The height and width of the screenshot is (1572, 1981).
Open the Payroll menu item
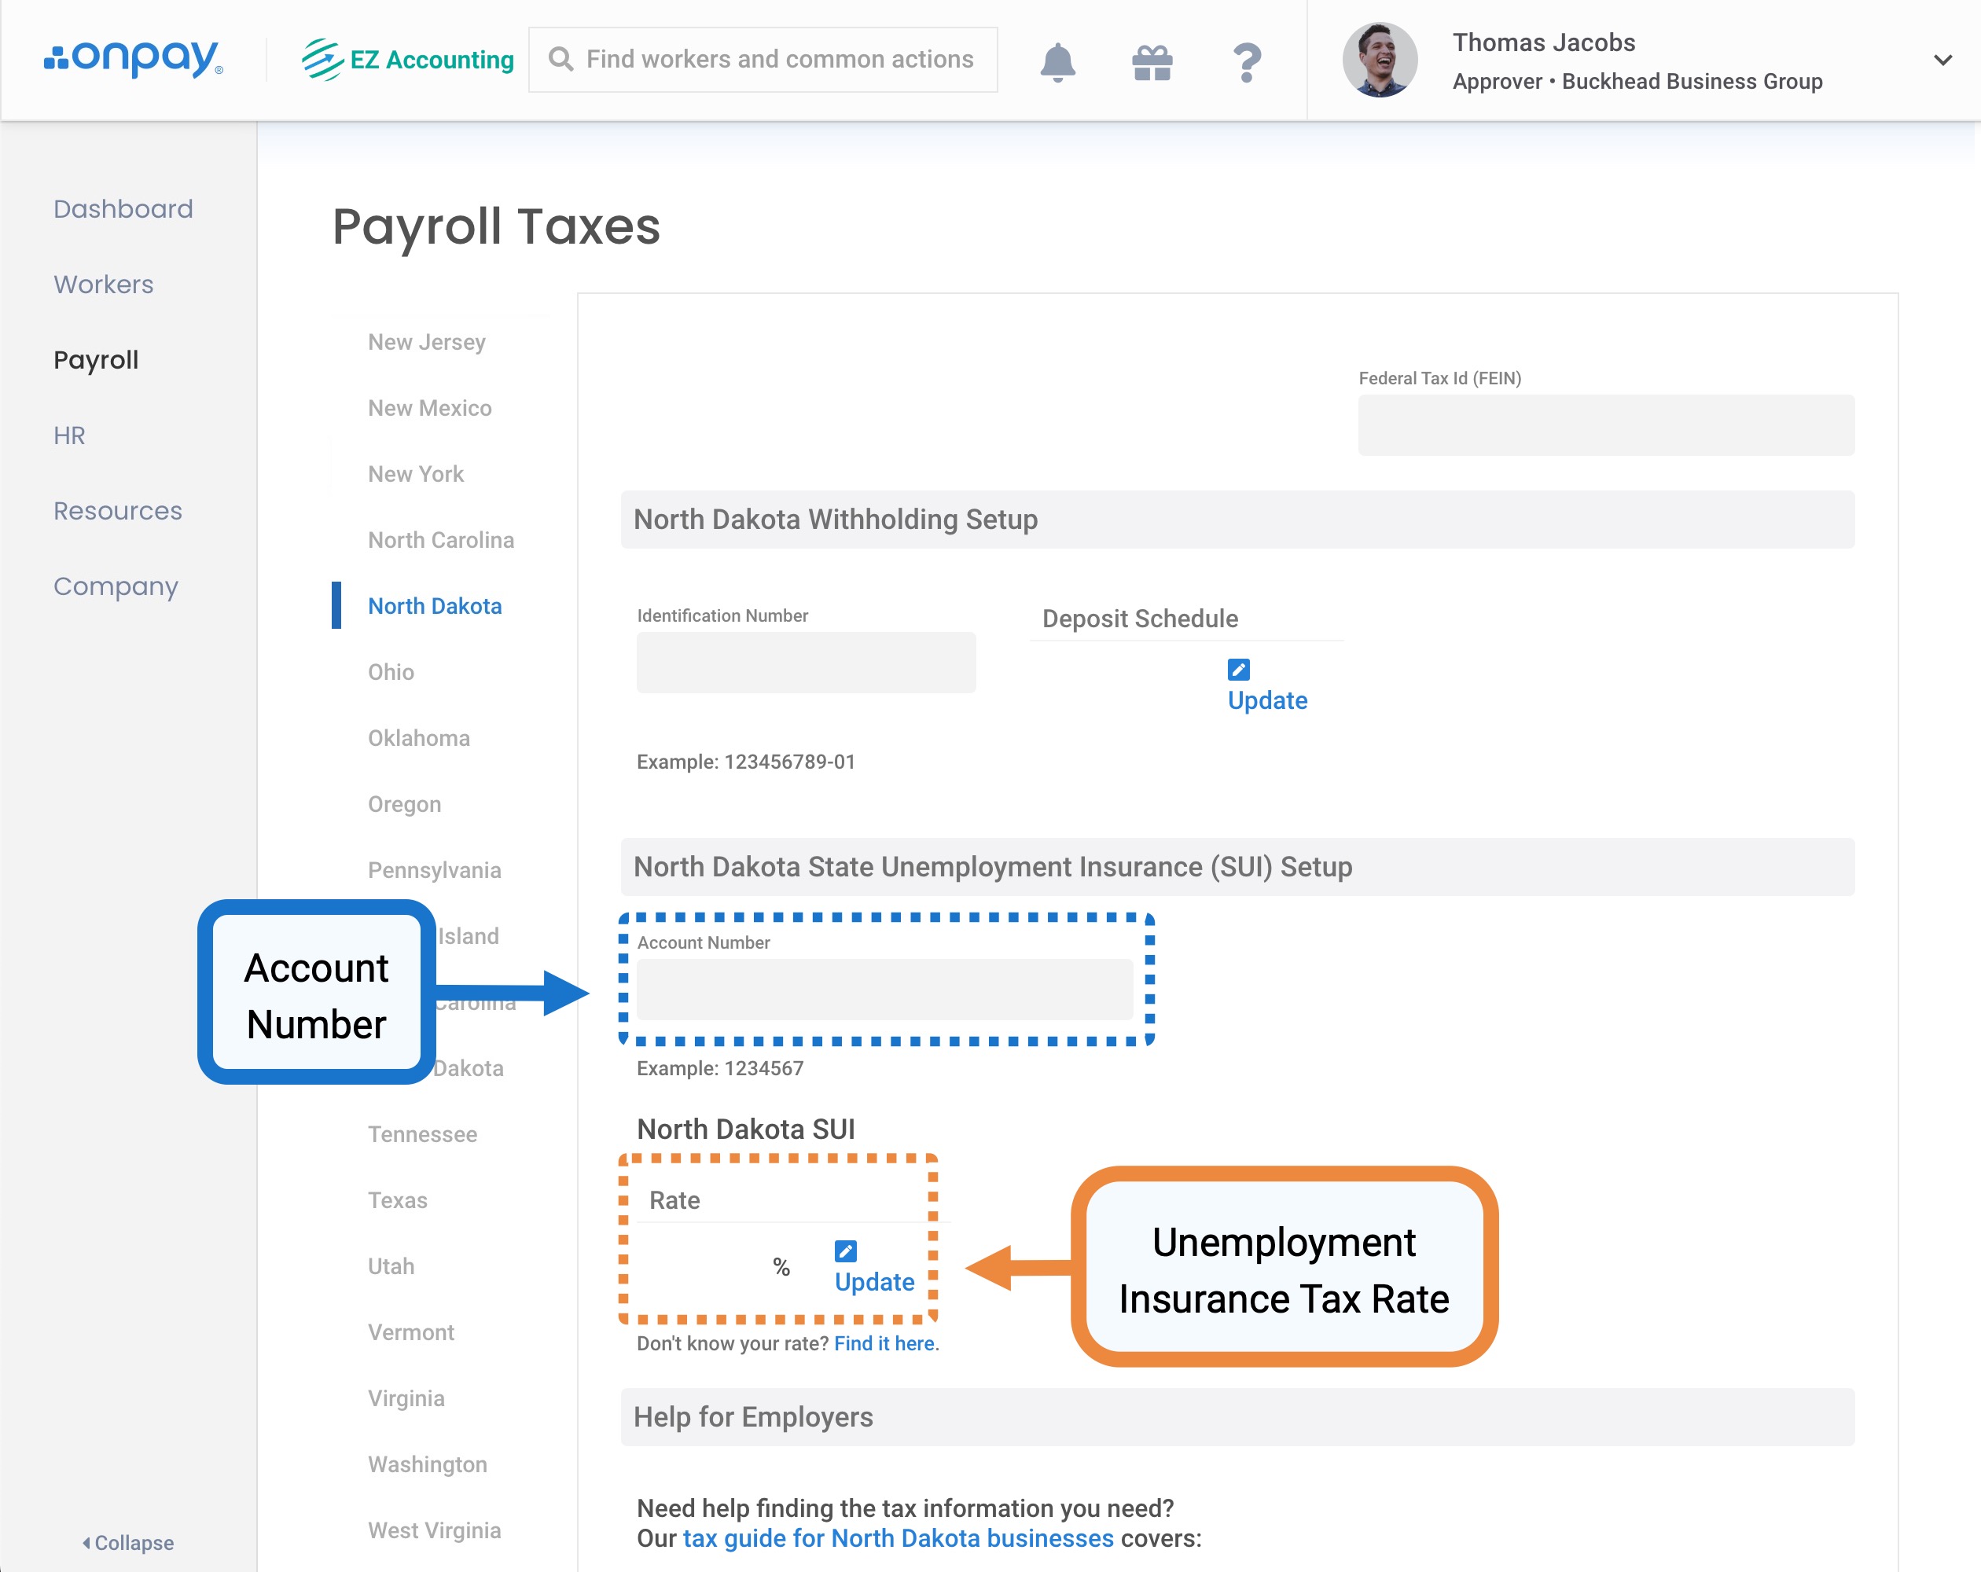click(96, 359)
